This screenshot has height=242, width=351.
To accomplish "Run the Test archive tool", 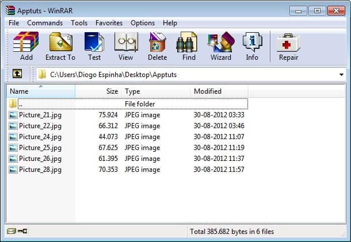I will [94, 42].
